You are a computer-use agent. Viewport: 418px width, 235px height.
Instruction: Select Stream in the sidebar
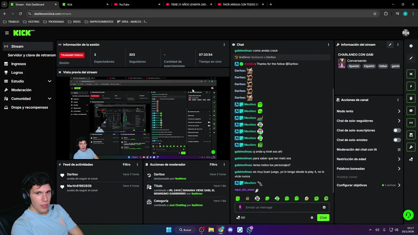click(x=28, y=46)
